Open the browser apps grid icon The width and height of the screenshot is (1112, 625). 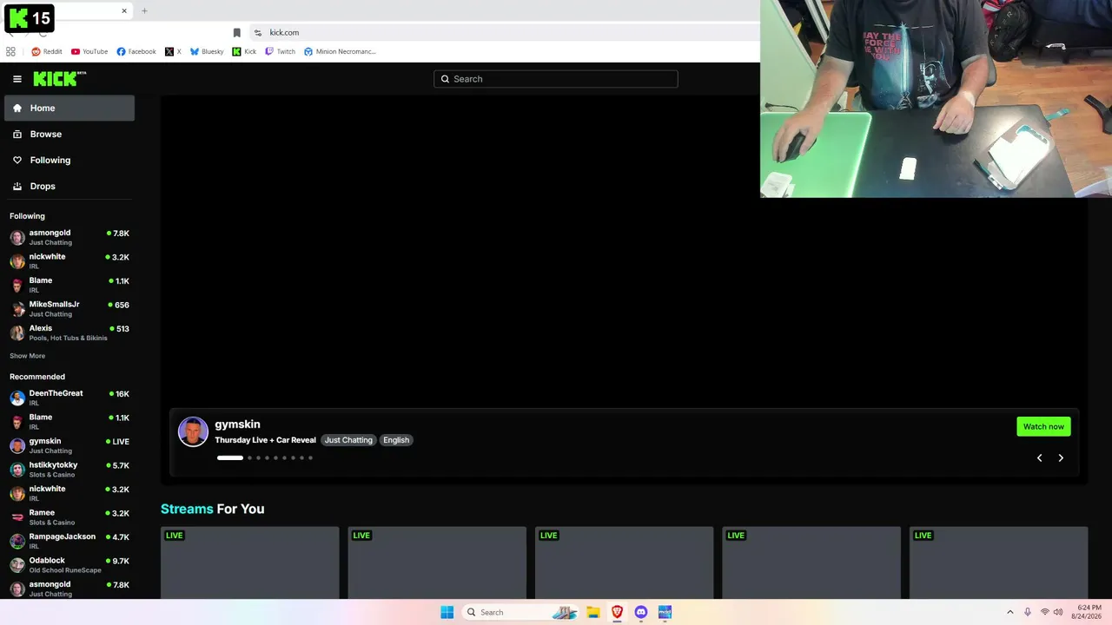(10, 51)
